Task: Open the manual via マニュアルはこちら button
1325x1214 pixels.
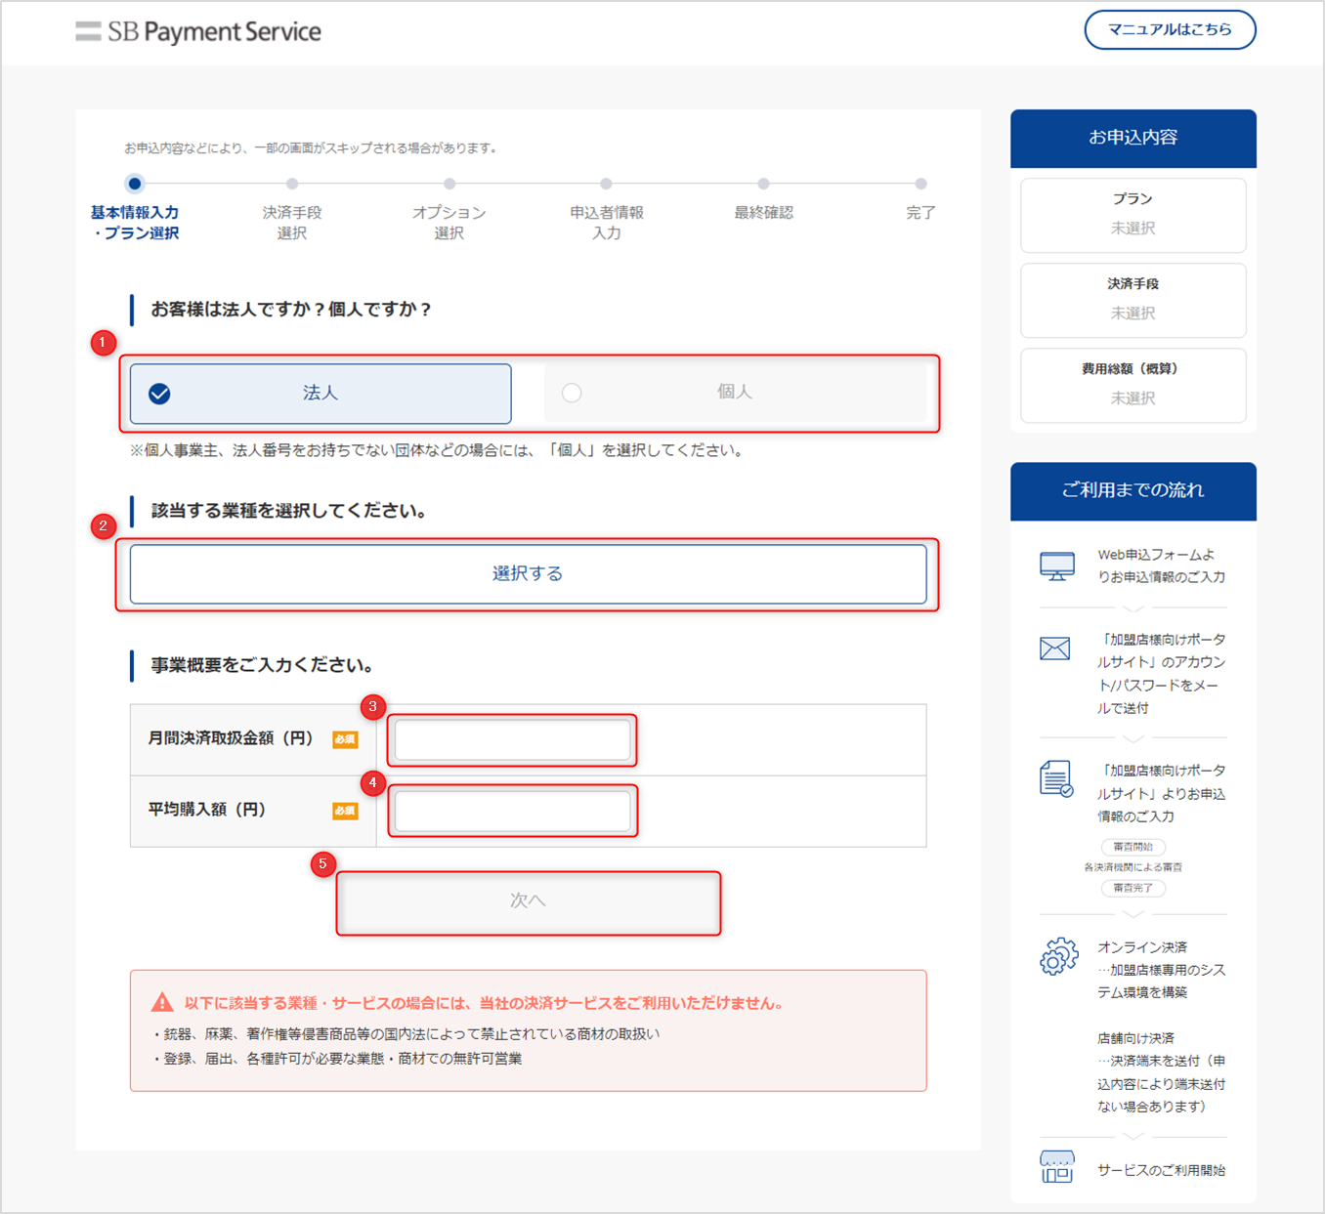Action: coord(1170,29)
